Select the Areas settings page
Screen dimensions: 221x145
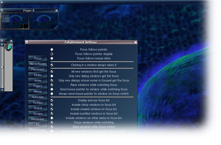[x=38, y=80]
